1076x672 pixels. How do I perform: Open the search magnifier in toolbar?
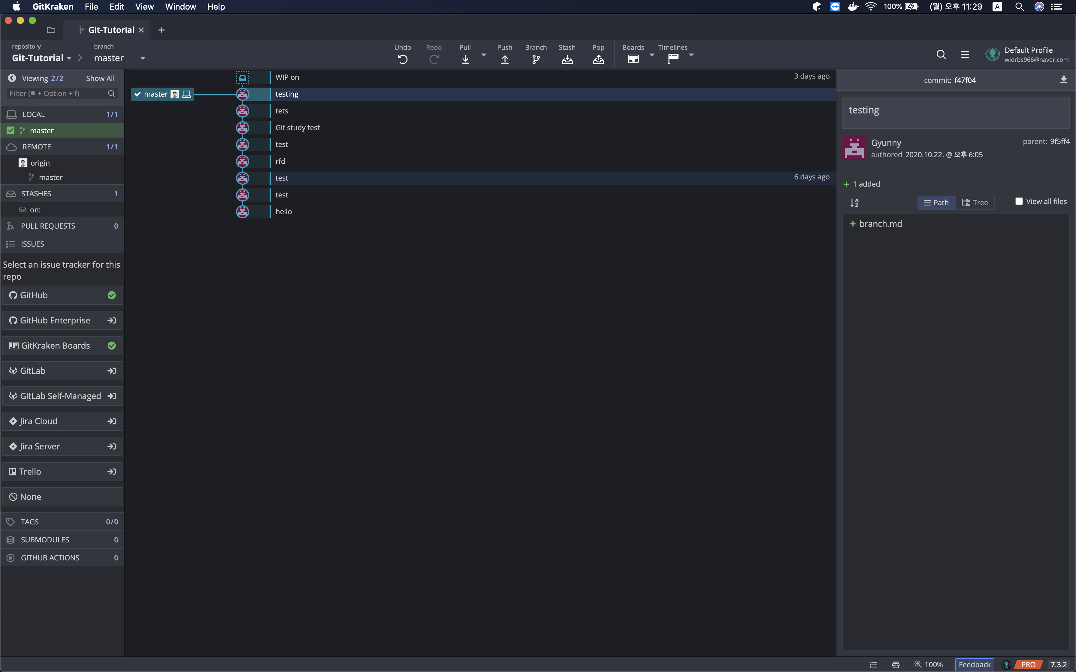point(941,55)
